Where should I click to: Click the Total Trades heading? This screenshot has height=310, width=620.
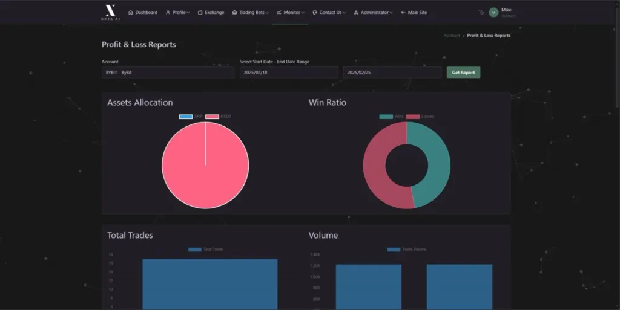click(130, 236)
